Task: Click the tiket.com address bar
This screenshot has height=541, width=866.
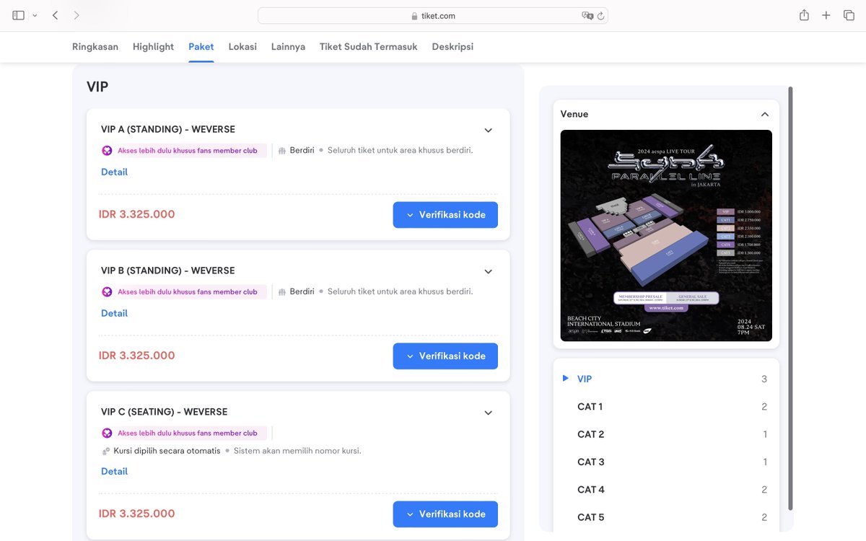Action: pos(433,16)
